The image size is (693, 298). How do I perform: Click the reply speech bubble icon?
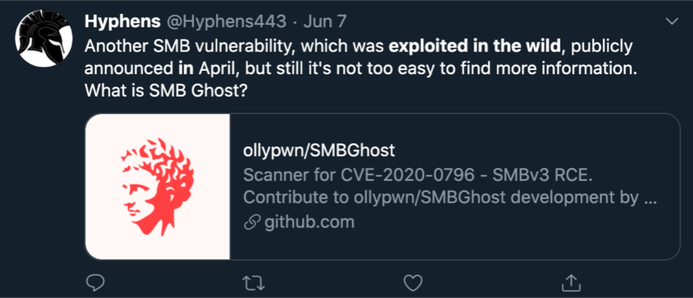(95, 282)
